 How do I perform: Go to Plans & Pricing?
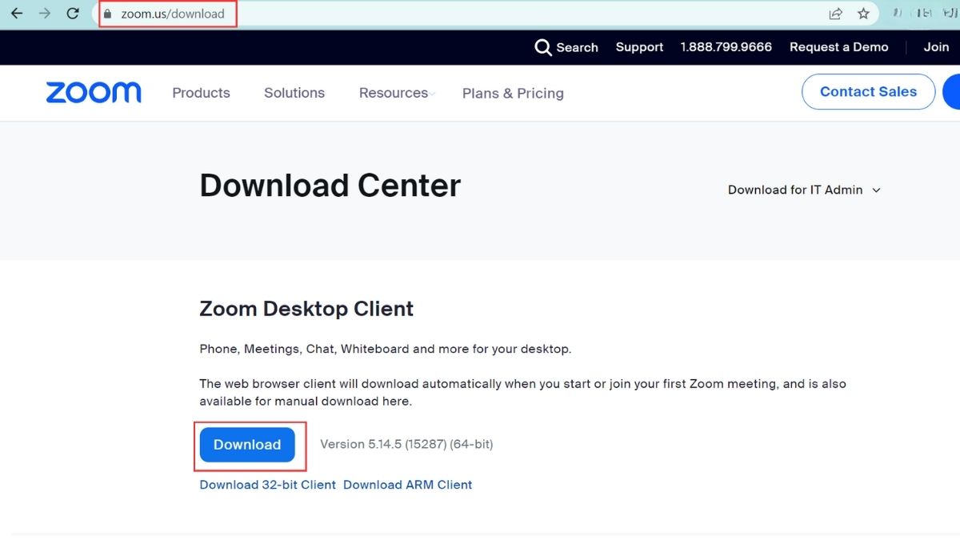[x=513, y=94]
